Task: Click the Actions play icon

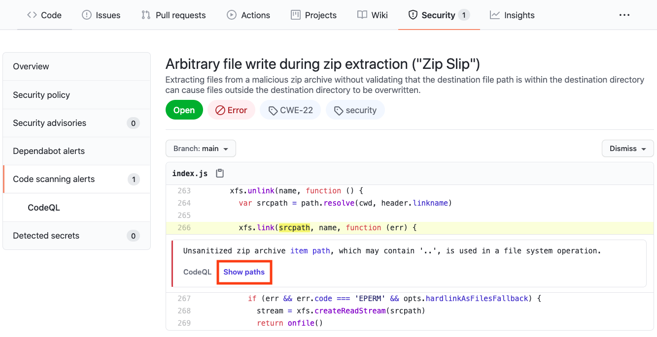Action: [x=231, y=15]
